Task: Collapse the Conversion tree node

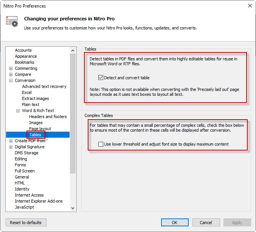Action: click(11, 80)
